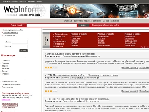This screenshot has height=112, width=149.
Task: Open 'Главная' in the top menu bar
Action: [x=68, y=21]
